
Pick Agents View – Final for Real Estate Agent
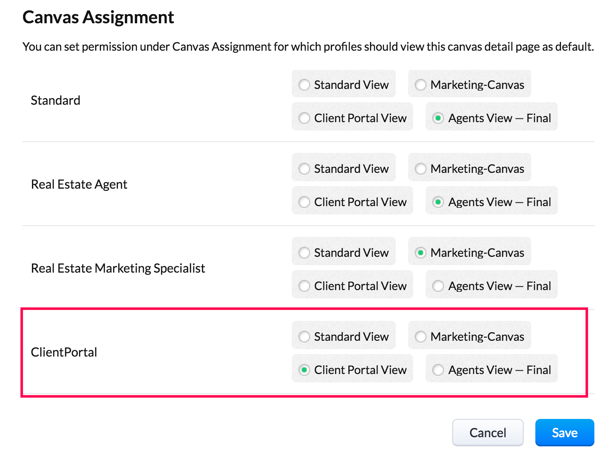coord(438,202)
